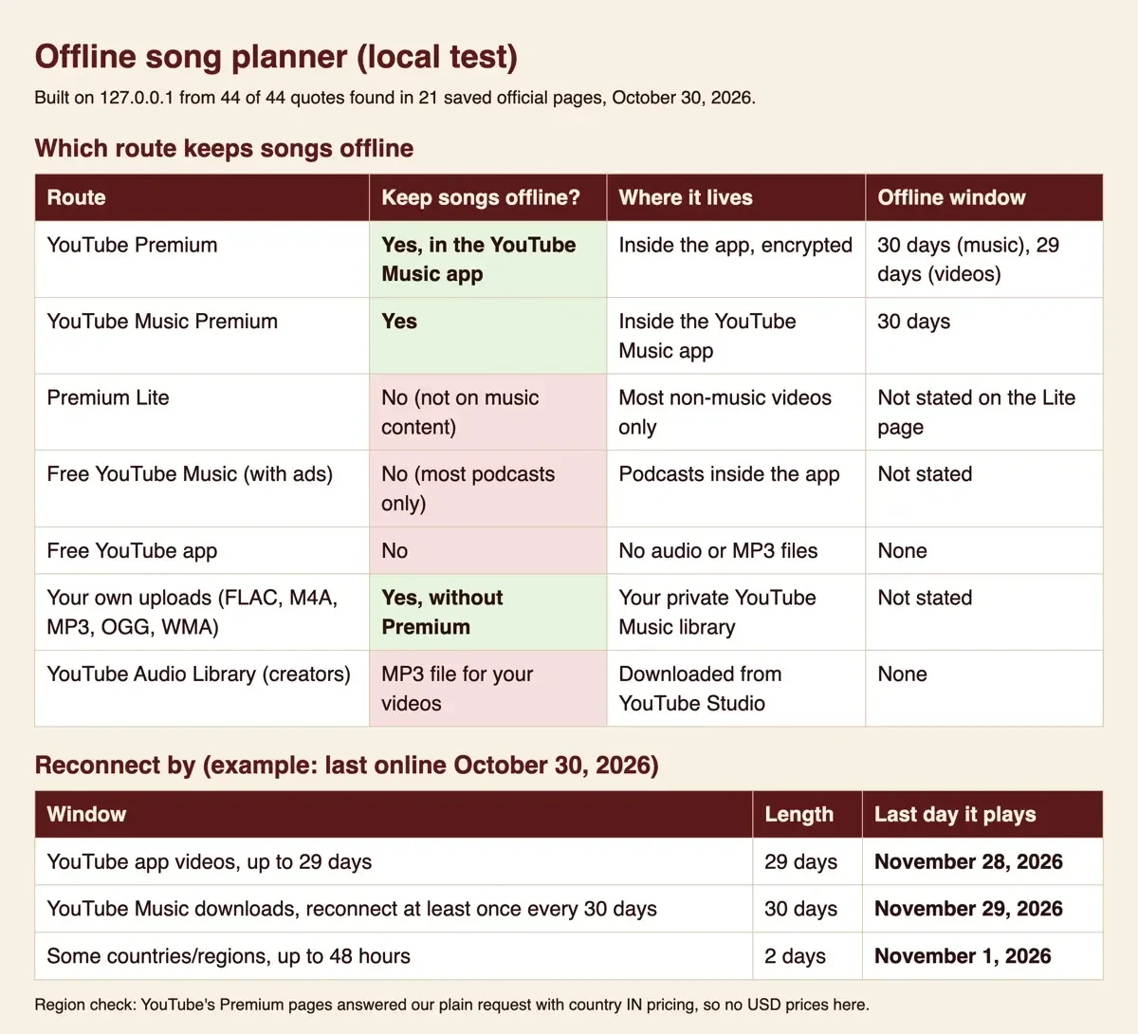1138x1034 pixels.
Task: Click 'Not stated' in the own uploads row
Action: pyautogui.click(x=984, y=612)
